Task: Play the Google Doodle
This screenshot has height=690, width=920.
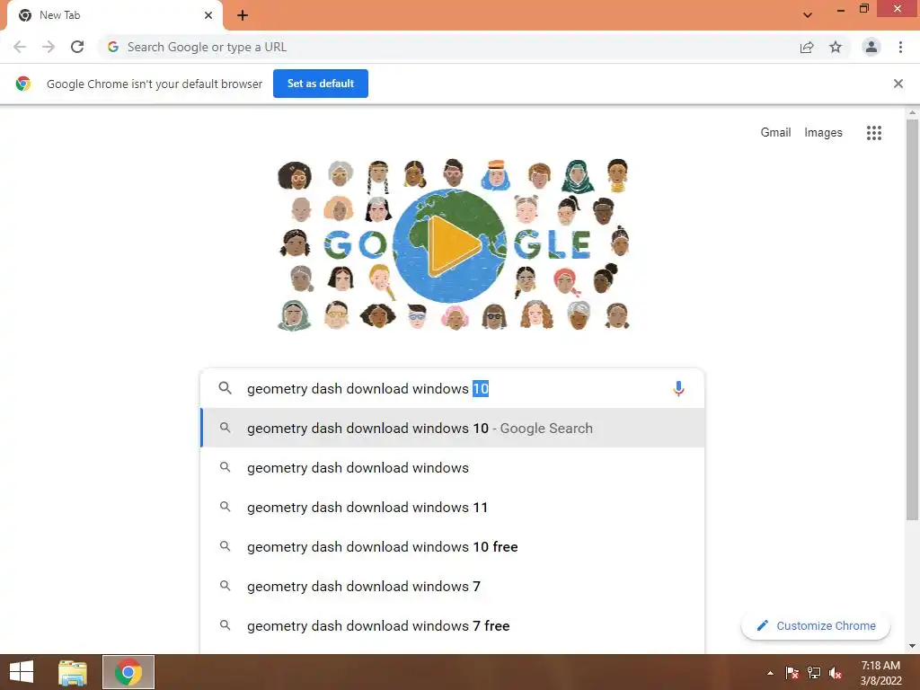Action: point(453,245)
